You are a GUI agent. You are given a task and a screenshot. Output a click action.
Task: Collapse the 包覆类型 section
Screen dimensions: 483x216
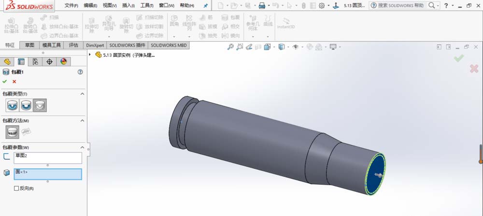(x=82, y=94)
